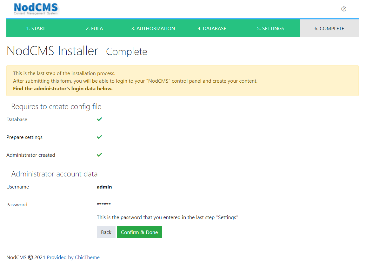Go to the 1. START step

click(x=36, y=29)
